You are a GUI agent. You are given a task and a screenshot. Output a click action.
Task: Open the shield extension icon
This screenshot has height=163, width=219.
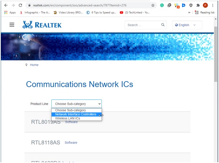pyautogui.click(x=191, y=5)
